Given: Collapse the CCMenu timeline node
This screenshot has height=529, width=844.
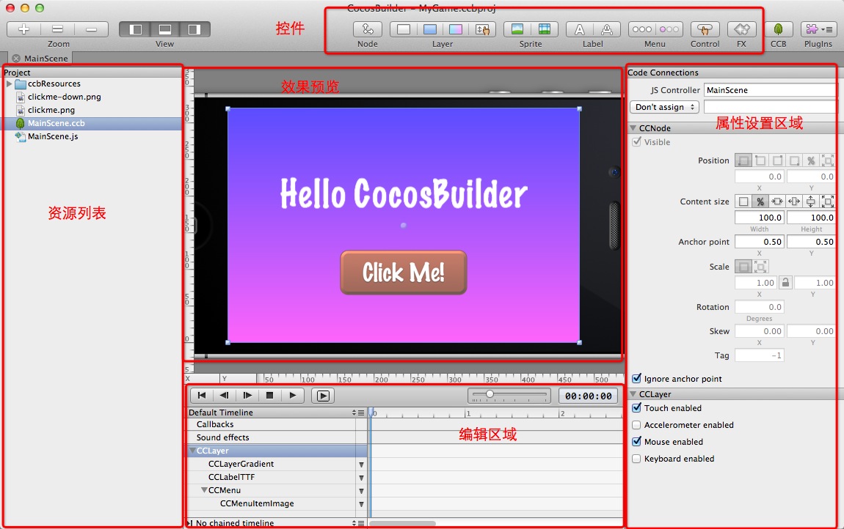Looking at the screenshot, I should (204, 490).
